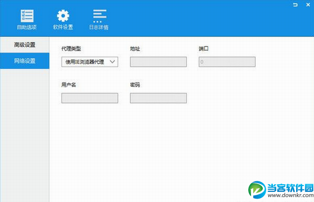Open the 自助选项 checklist icon

point(27,16)
